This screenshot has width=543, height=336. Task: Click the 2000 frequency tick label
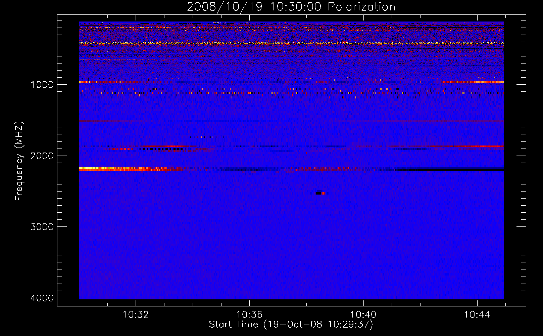(42, 156)
